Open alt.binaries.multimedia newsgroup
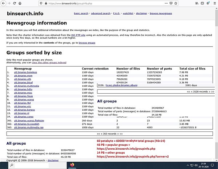 tap(27, 86)
